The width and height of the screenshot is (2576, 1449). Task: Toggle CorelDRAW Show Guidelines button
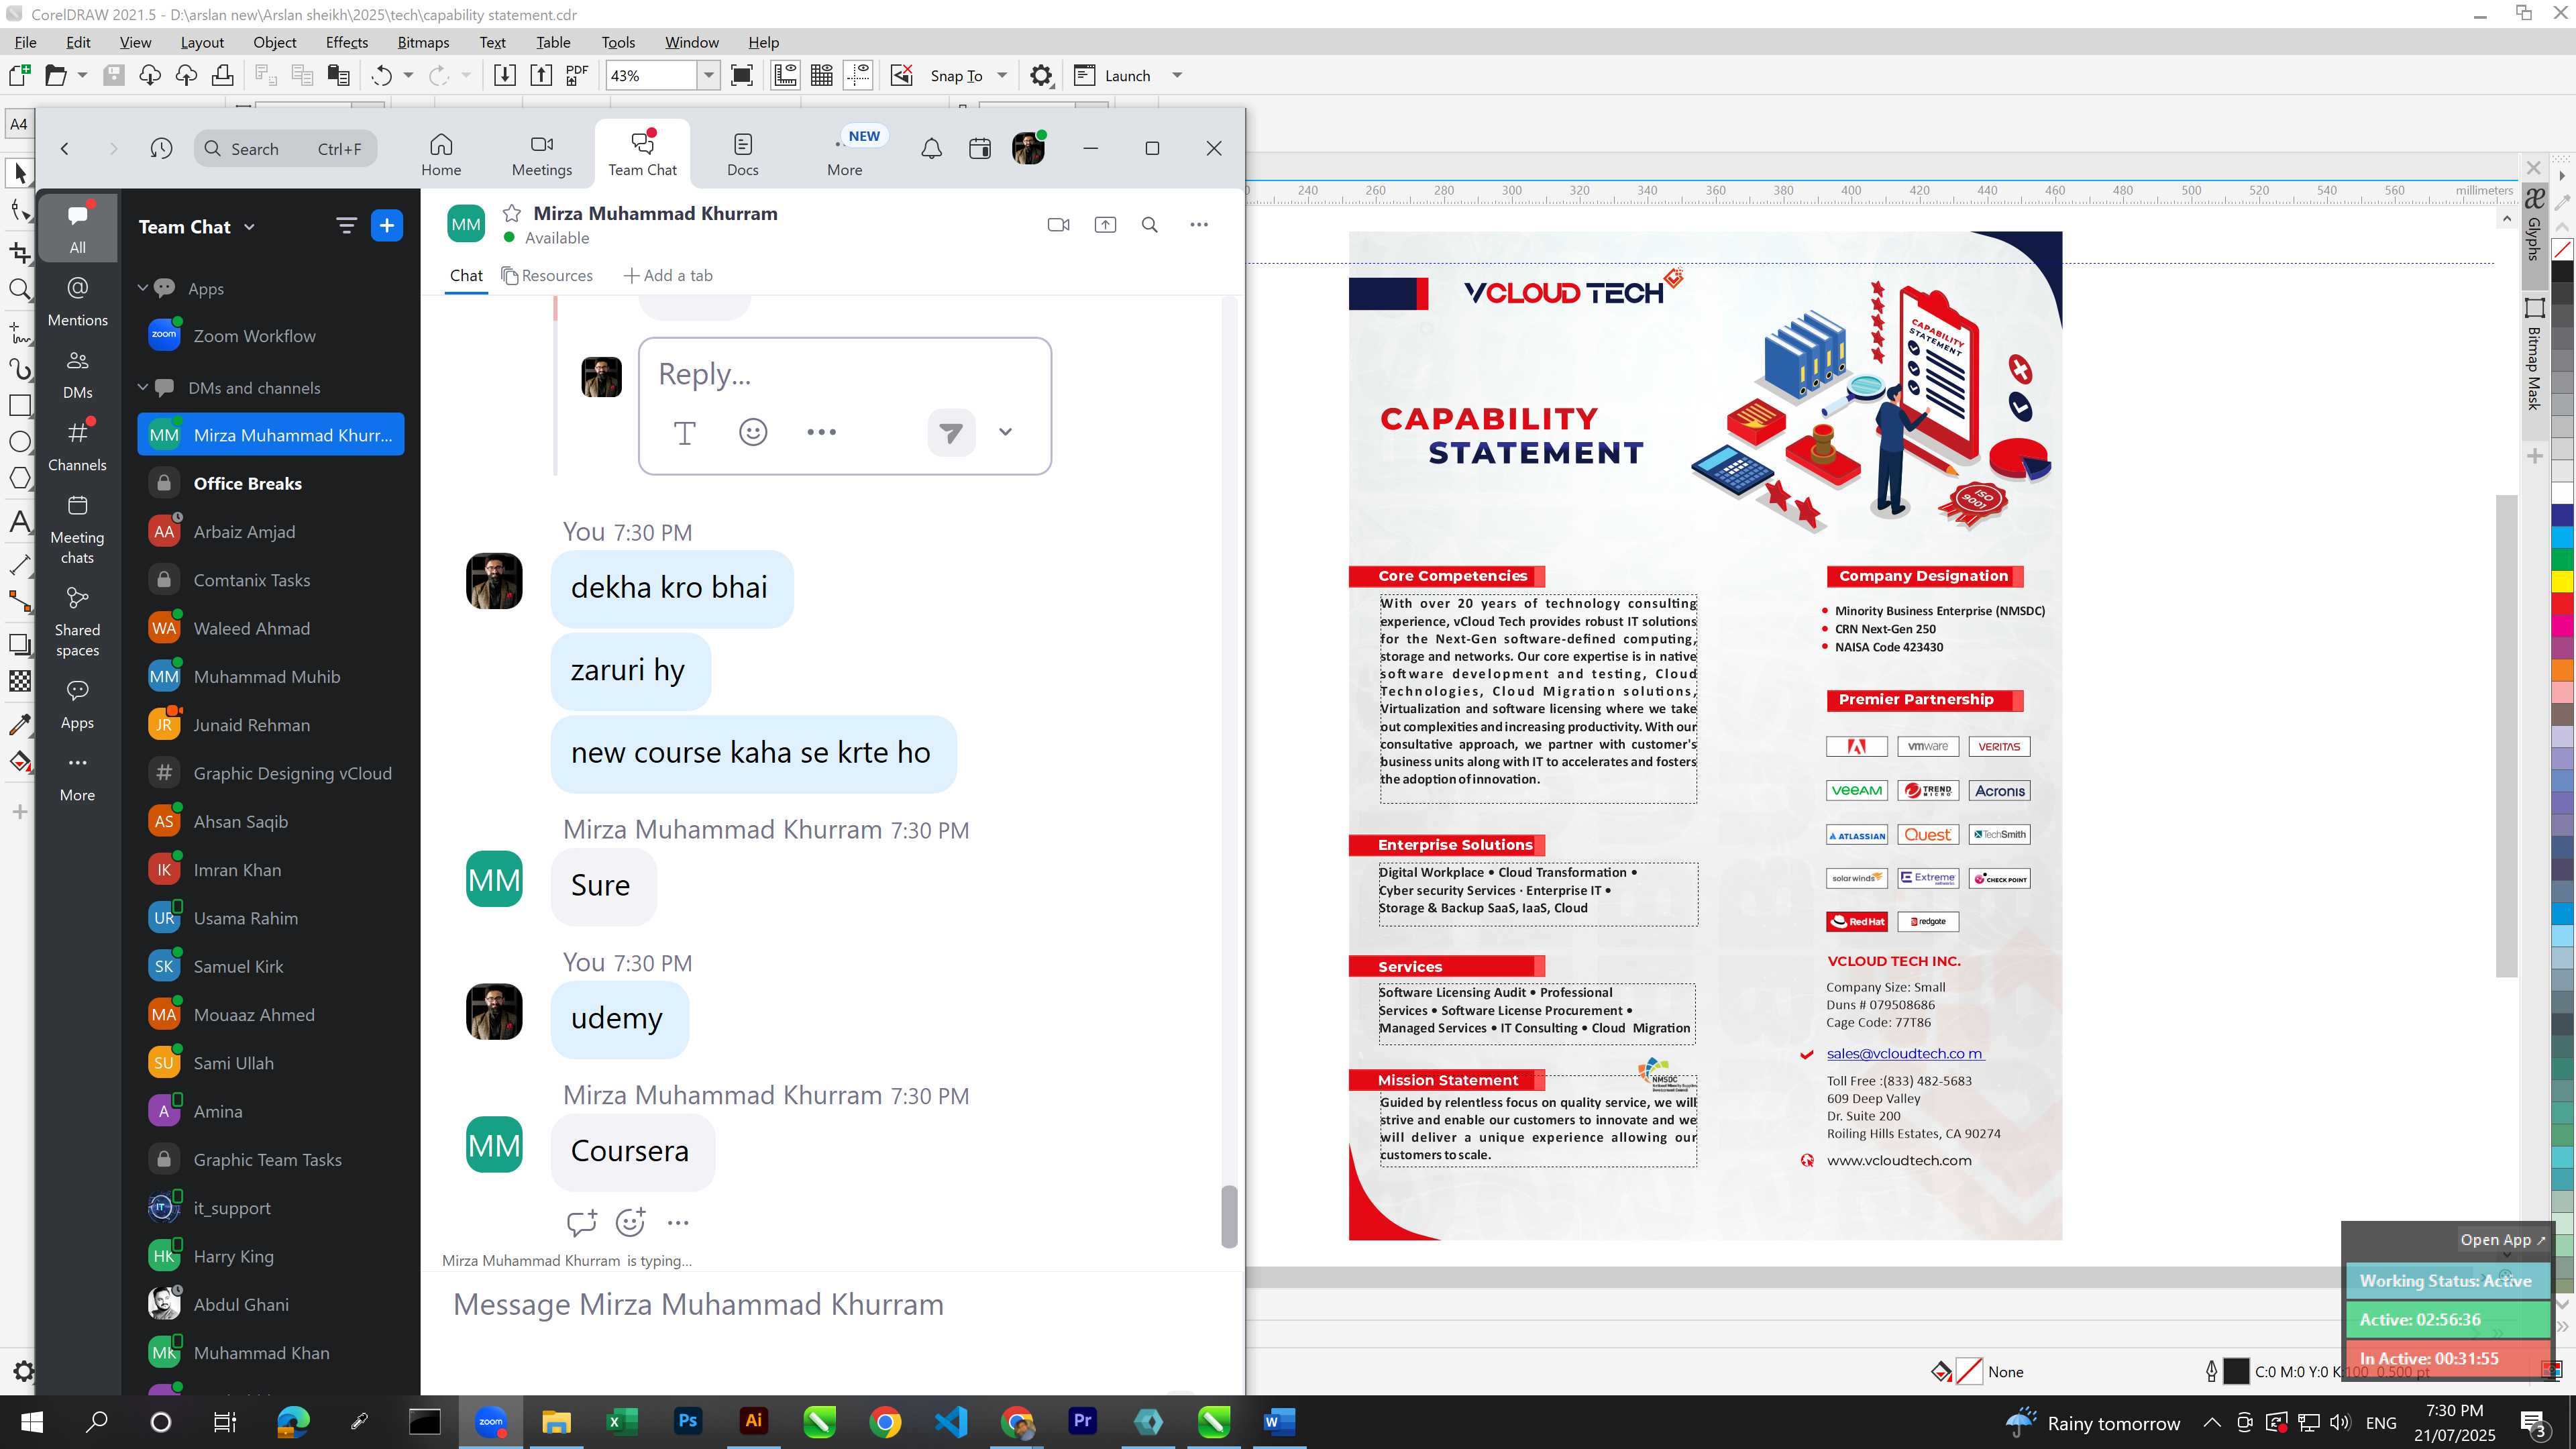click(x=858, y=76)
